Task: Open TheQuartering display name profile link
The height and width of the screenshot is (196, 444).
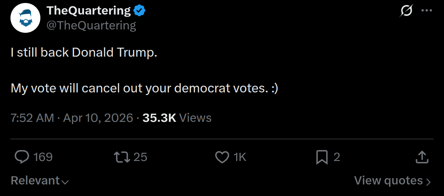Action: point(89,11)
